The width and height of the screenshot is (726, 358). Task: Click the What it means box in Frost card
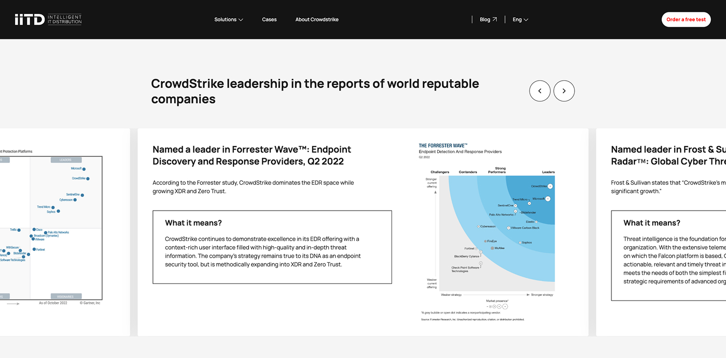(x=669, y=255)
